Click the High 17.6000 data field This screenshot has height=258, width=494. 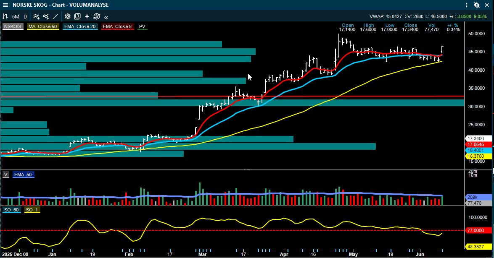pyautogui.click(x=368, y=27)
